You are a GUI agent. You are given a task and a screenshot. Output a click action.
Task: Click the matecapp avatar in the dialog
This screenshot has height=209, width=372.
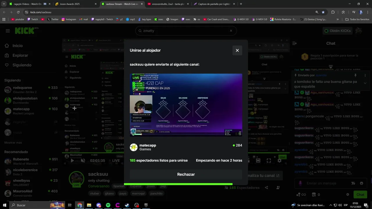134,147
